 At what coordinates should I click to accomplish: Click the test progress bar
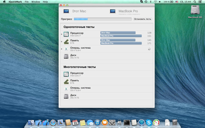pyautogui.click(x=103, y=19)
